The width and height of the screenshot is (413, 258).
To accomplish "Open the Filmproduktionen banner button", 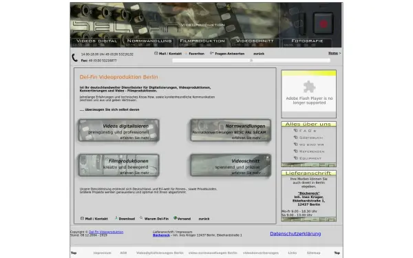I will 119,165.
